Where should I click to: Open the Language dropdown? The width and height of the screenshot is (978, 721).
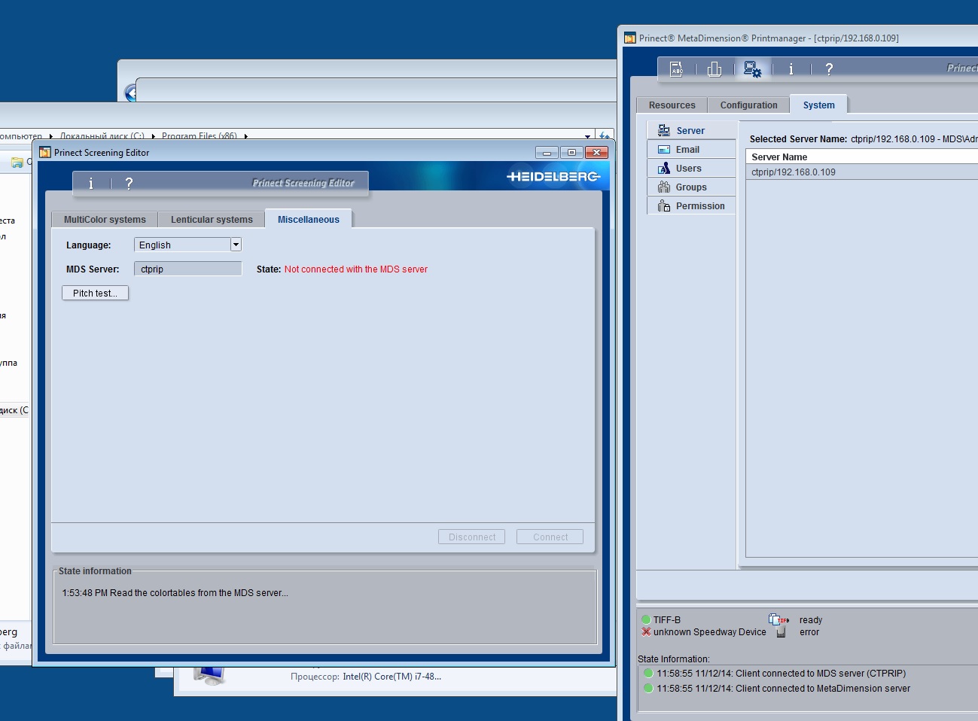187,245
